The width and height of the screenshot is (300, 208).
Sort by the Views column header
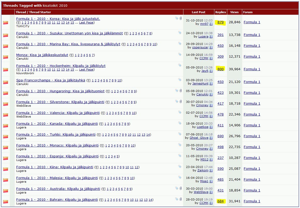click(x=234, y=12)
